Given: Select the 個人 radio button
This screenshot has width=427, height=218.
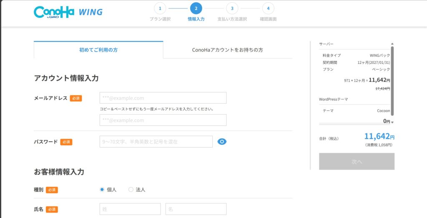Looking at the screenshot, I should click(x=102, y=190).
